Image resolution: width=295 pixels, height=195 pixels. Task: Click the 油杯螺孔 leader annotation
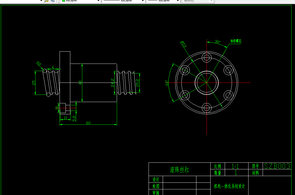236,41
